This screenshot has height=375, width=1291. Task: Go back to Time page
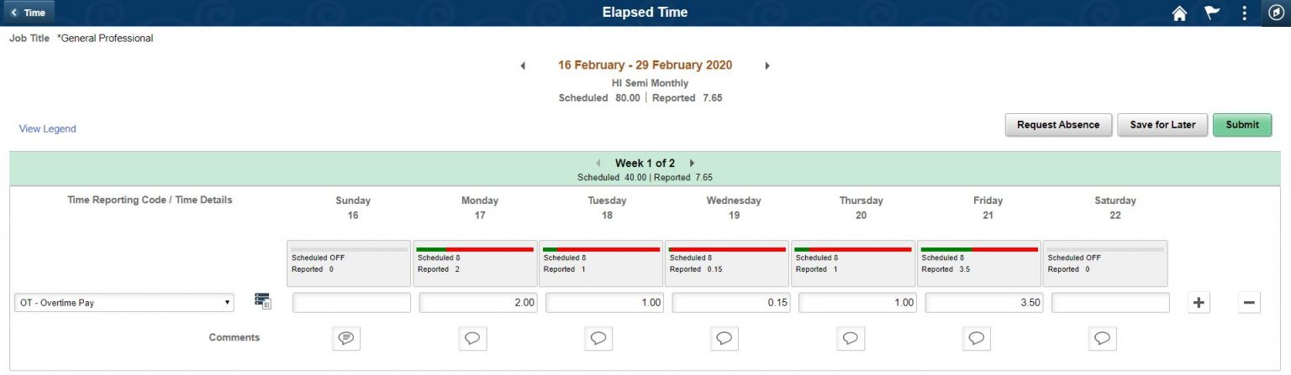(29, 13)
